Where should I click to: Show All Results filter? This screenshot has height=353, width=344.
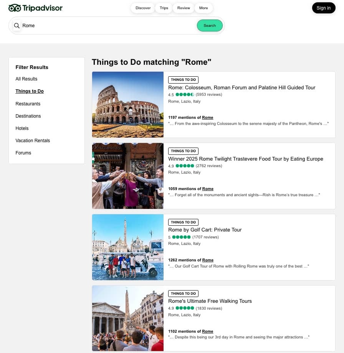26,79
